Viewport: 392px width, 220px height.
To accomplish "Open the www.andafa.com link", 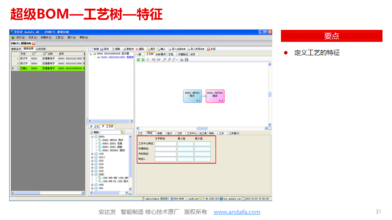I will [237, 212].
